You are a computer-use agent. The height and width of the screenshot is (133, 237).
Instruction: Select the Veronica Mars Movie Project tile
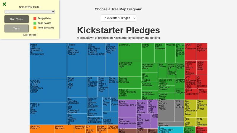point(166,111)
